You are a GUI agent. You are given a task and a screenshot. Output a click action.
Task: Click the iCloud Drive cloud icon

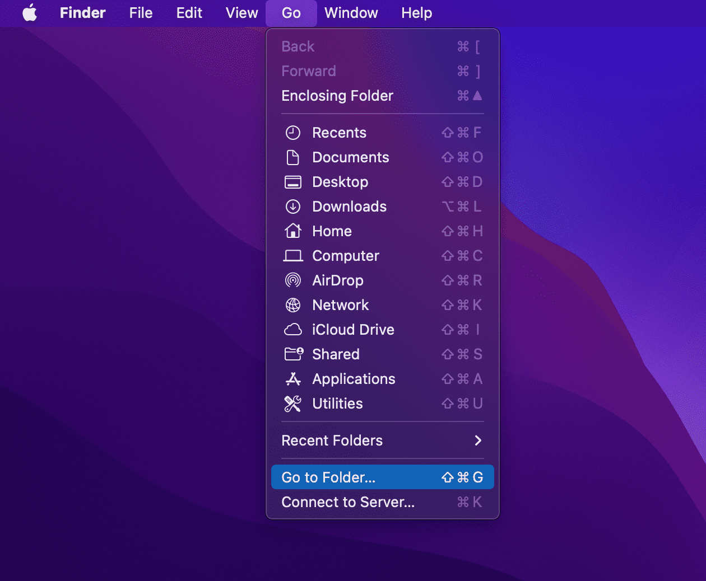coord(292,330)
